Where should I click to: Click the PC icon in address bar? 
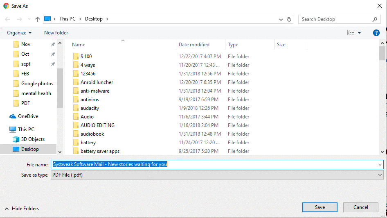47,19
